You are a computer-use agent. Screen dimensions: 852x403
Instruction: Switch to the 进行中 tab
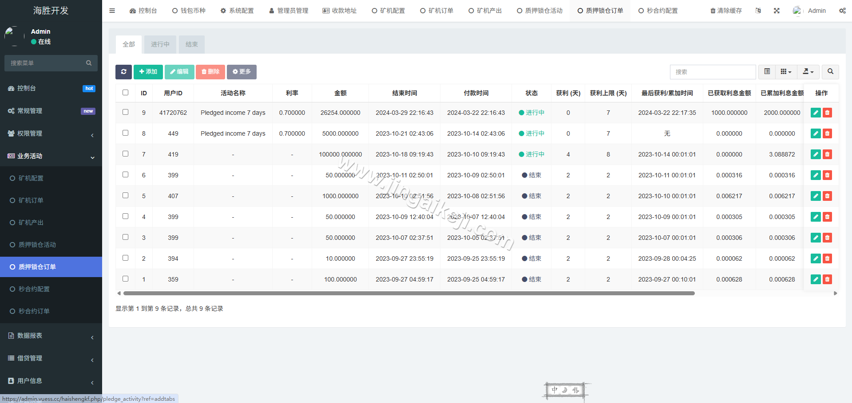160,44
